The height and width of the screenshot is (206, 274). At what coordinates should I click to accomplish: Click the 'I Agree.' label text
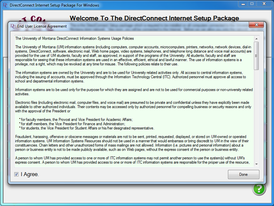(30, 174)
